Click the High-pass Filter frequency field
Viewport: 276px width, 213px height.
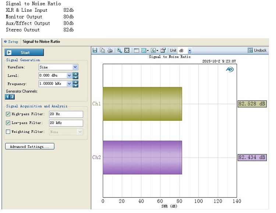tap(66, 114)
